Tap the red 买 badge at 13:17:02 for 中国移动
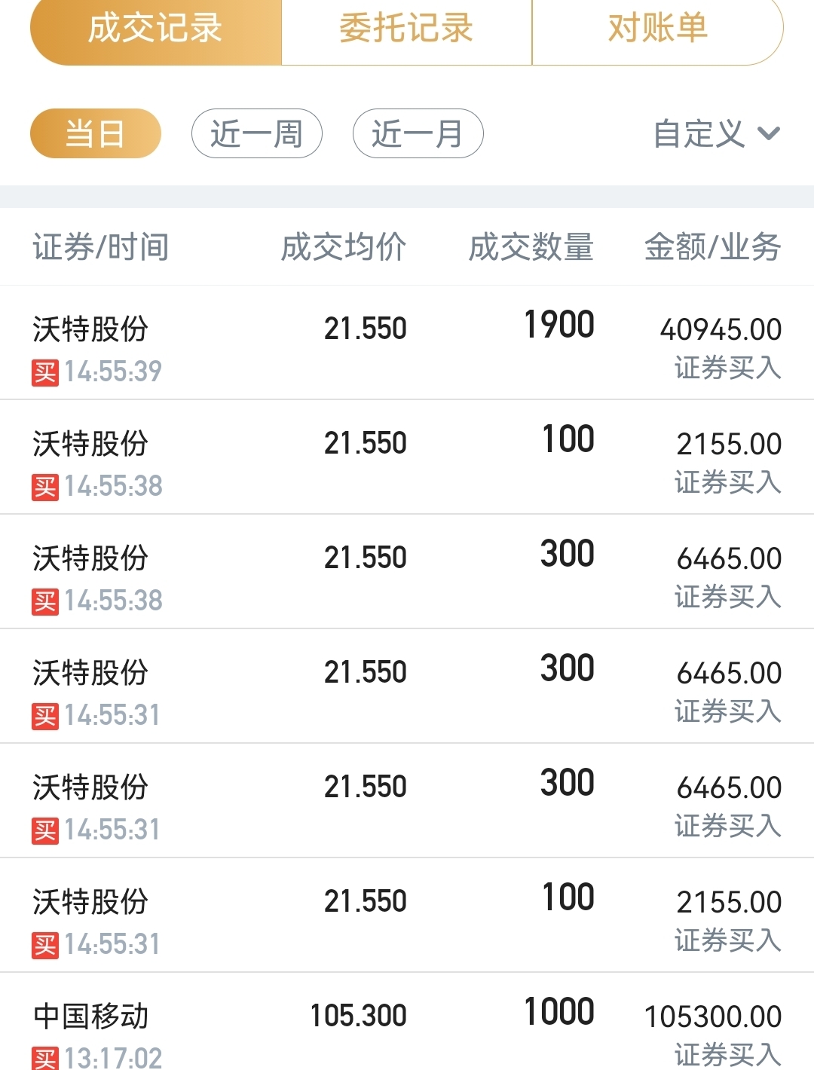The height and width of the screenshot is (1070, 814). (45, 1058)
